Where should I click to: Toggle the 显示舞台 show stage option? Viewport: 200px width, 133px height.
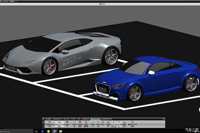pos(119,122)
